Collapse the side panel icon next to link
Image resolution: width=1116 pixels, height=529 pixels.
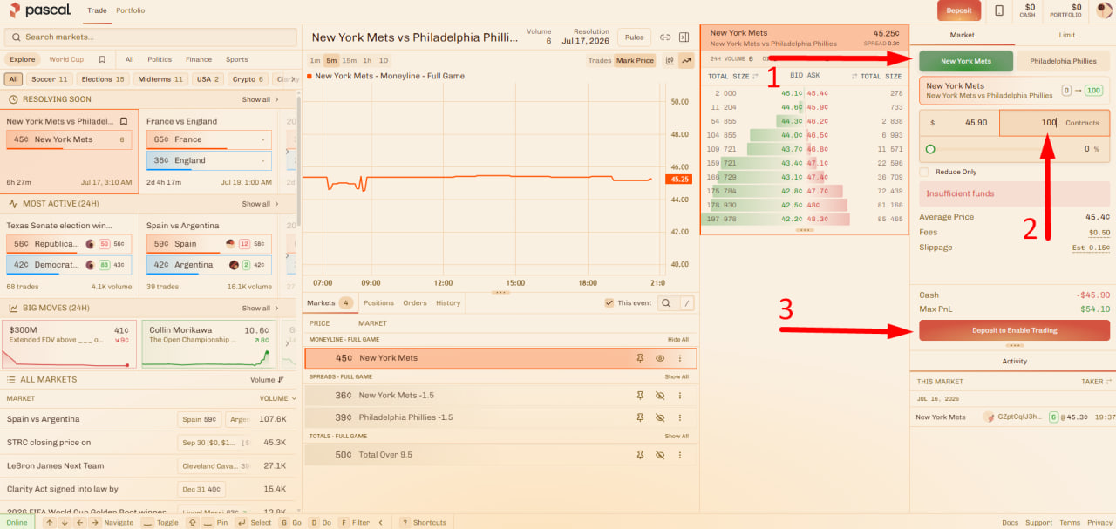click(684, 37)
